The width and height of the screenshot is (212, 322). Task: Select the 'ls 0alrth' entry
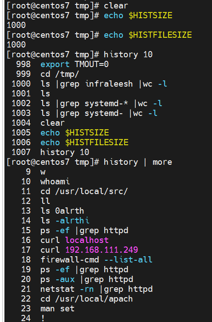tap(62, 211)
